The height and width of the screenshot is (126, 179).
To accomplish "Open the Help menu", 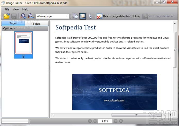I will point(25,9).
